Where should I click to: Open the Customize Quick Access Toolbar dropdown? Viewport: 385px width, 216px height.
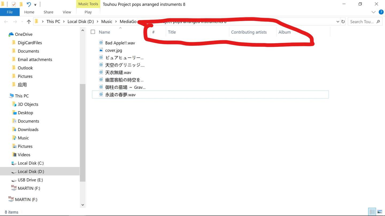tap(35, 5)
